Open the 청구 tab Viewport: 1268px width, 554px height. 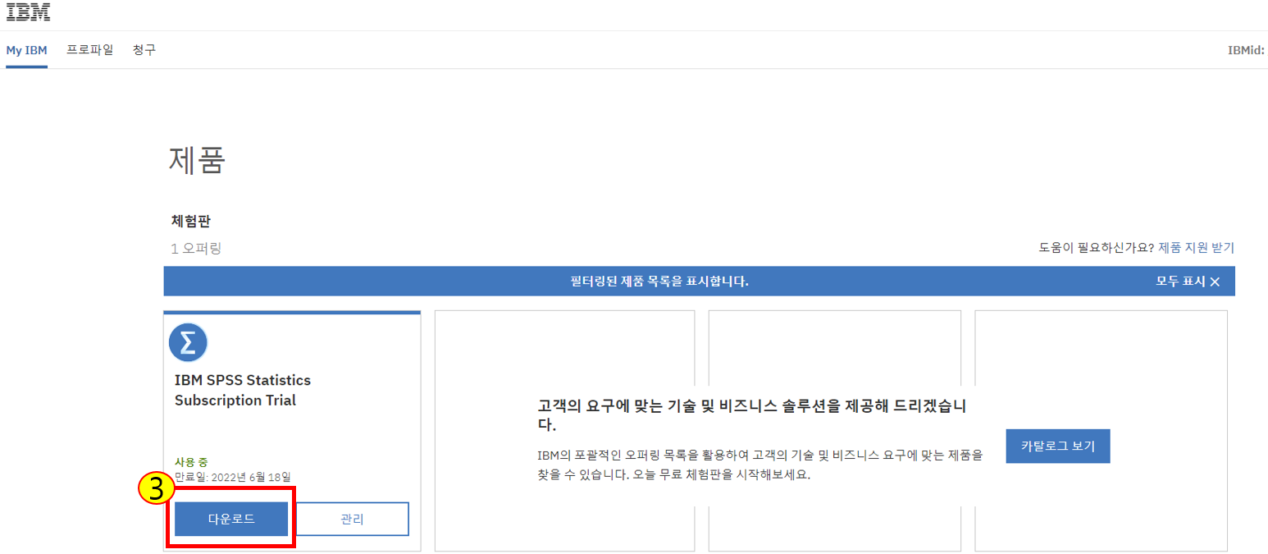(x=144, y=50)
